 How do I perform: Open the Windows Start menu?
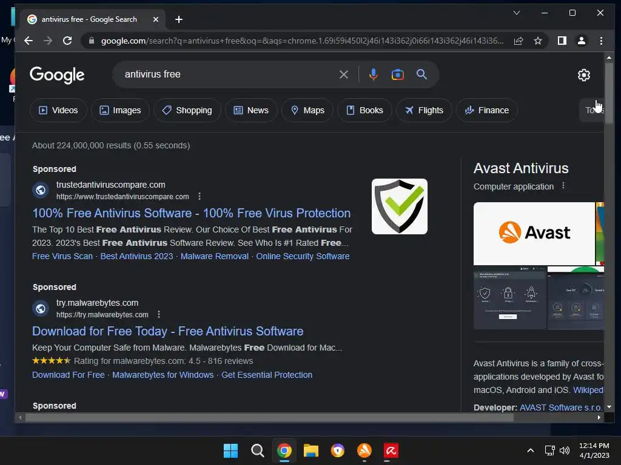(230, 450)
